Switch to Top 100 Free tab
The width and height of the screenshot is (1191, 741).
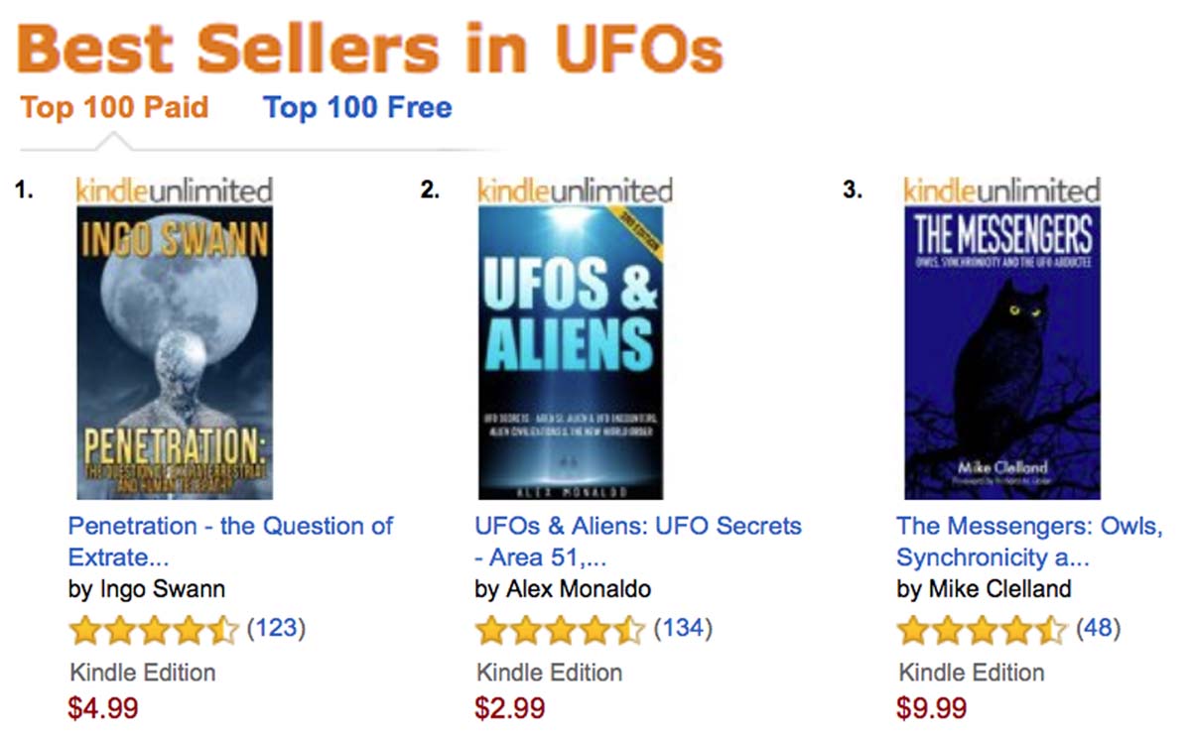(357, 107)
